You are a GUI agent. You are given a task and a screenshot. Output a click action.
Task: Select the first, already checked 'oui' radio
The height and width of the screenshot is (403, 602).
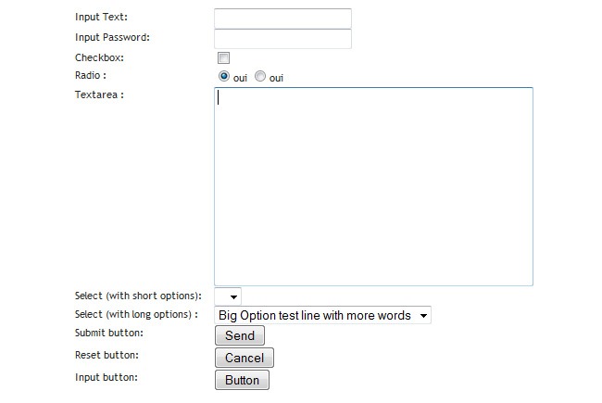tap(224, 77)
